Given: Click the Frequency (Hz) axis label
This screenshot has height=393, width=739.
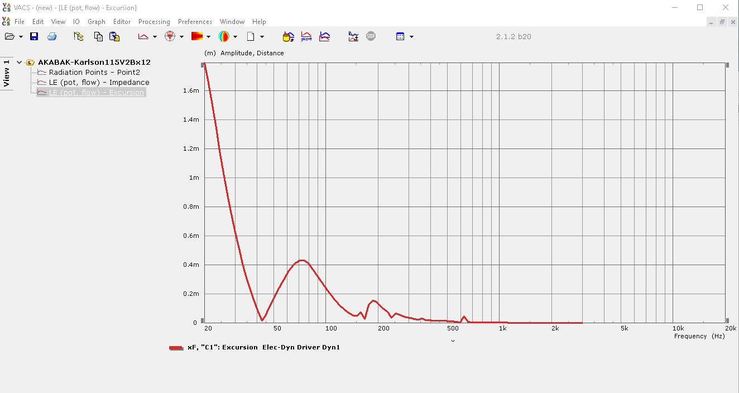Looking at the screenshot, I should [699, 337].
